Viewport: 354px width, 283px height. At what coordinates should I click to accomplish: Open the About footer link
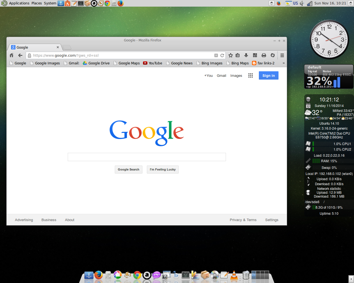pos(70,220)
